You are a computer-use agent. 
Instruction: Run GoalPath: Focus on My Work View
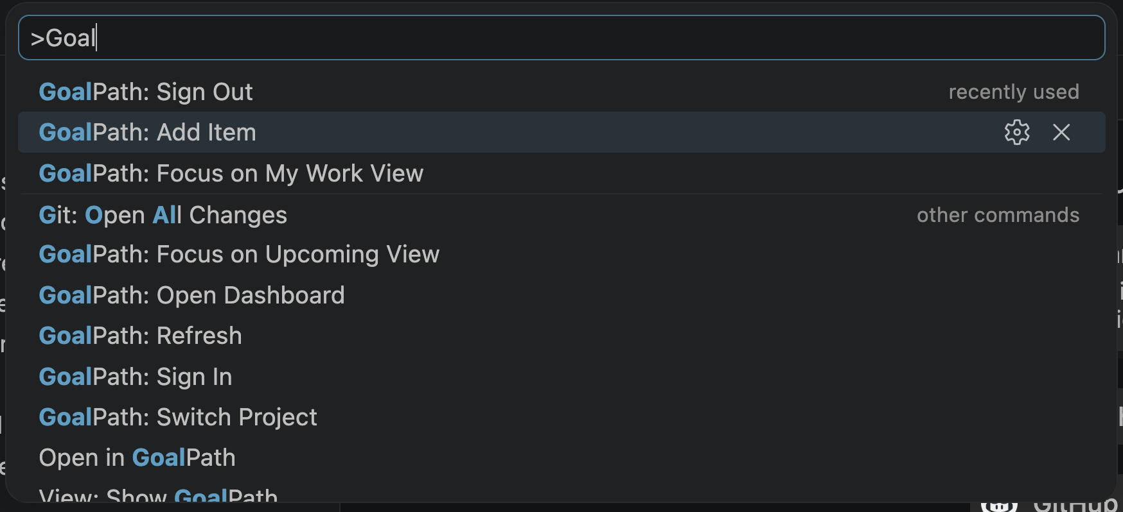coord(231,173)
